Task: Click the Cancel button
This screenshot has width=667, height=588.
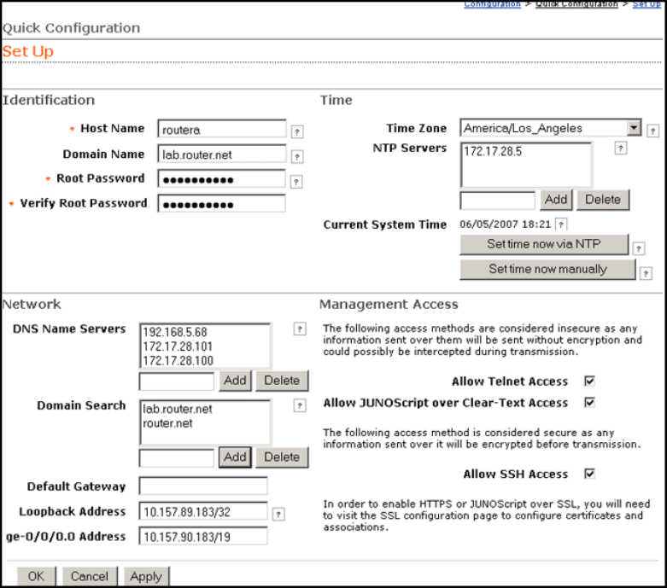Action: pyautogui.click(x=90, y=577)
